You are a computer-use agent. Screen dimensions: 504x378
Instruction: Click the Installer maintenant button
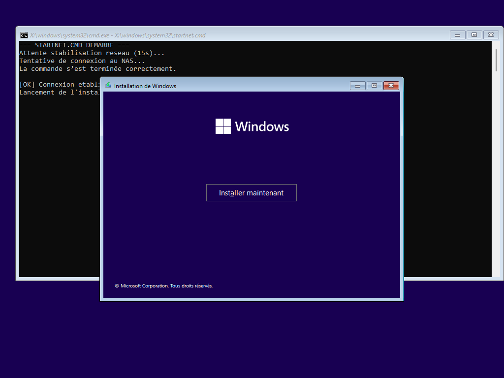pos(251,193)
